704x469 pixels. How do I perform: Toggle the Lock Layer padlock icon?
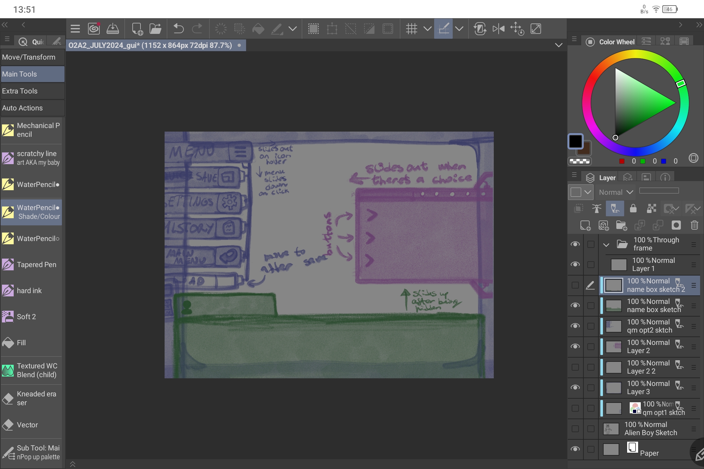point(633,208)
